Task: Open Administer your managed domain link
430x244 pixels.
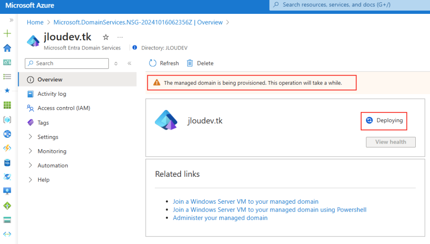Action: point(220,218)
